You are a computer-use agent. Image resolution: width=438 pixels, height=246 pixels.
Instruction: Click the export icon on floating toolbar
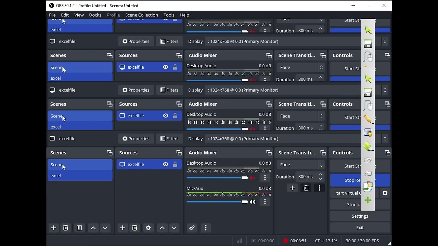tap(368, 187)
